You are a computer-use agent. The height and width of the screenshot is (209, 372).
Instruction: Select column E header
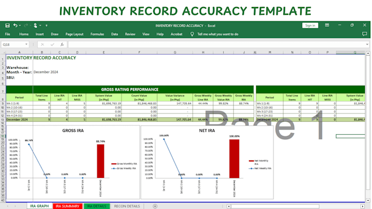click(104, 52)
